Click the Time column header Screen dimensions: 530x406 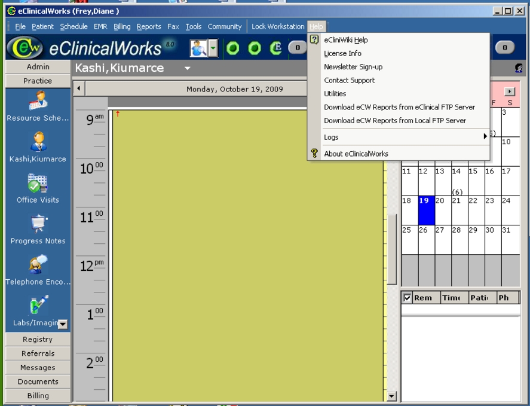455,298
